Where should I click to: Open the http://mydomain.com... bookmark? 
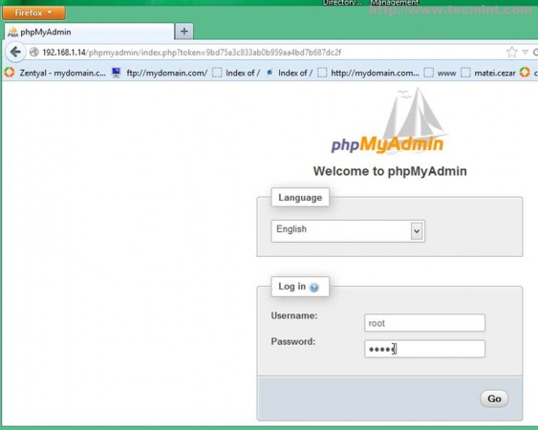[368, 73]
